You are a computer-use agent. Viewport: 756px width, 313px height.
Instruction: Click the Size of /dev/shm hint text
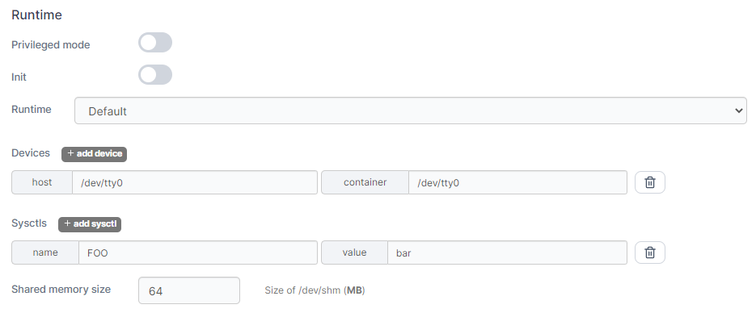coord(315,290)
